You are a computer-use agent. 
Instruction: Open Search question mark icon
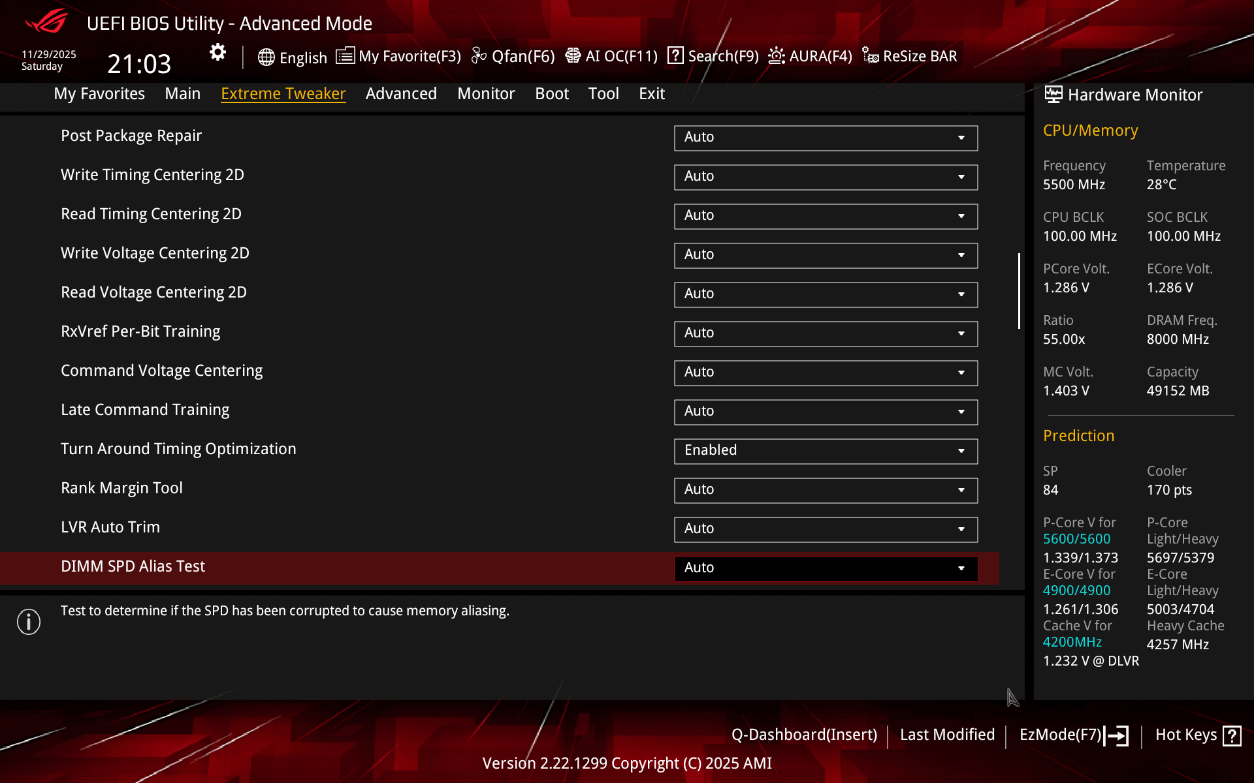coord(675,56)
